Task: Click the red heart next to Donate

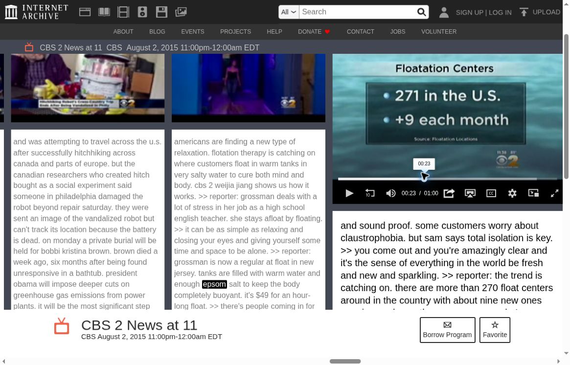Action: pos(327,32)
